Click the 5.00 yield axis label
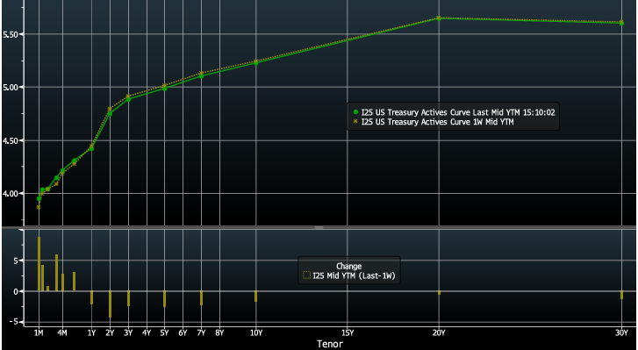Image resolution: width=638 pixels, height=350 pixels. (11, 88)
